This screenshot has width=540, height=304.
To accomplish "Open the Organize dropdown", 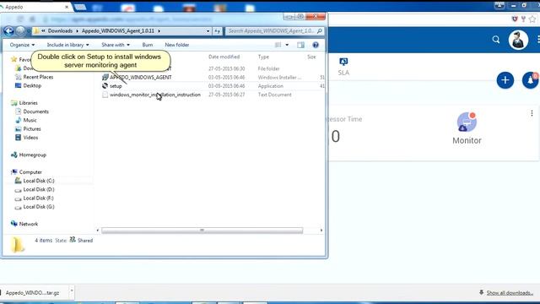I will (x=22, y=45).
